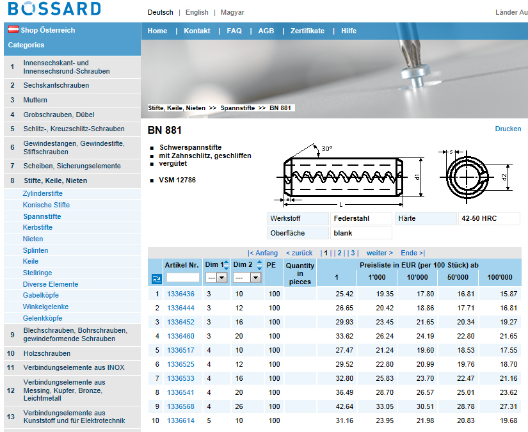This screenshot has height=432, width=528.
Task: Open the Gelenkköpfe subcategory
Action: [42, 318]
